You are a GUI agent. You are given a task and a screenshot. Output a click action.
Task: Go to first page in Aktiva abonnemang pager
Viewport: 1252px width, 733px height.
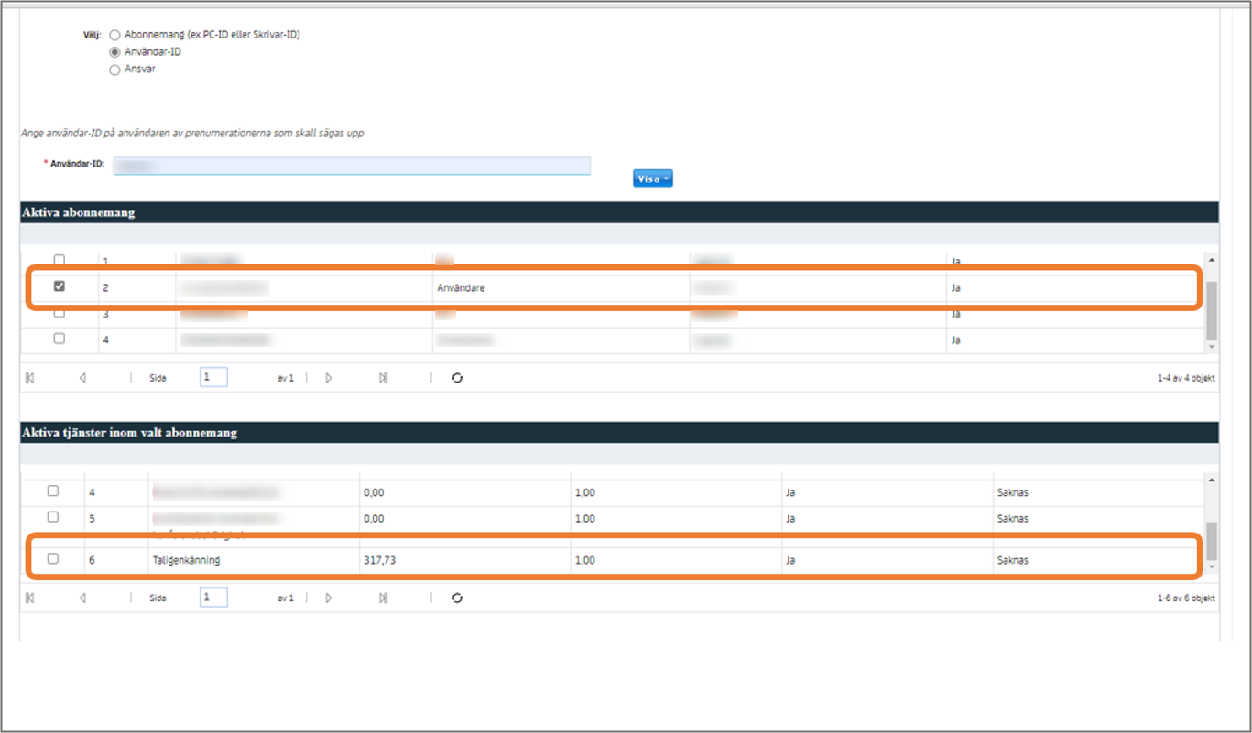[30, 378]
